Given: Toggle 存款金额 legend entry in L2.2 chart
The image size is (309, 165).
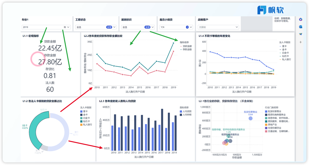Looking at the screenshot, I should coord(186,49).
